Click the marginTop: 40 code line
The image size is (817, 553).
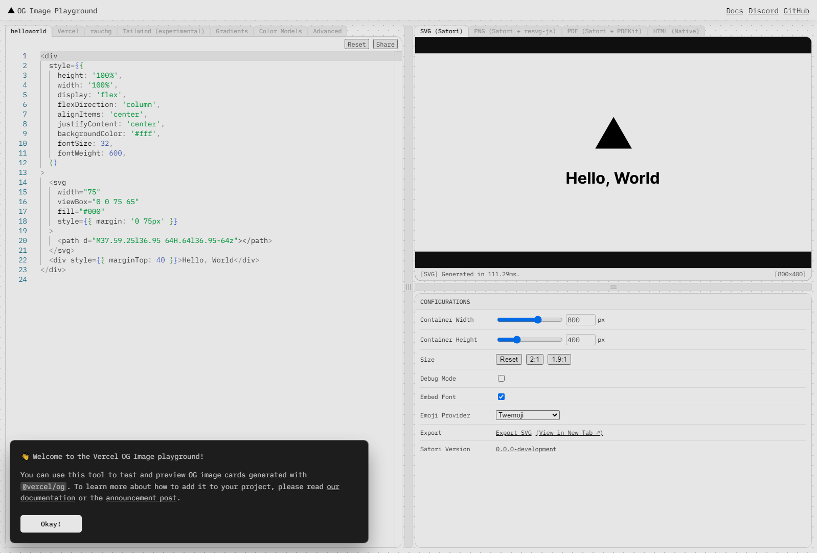coord(154,260)
